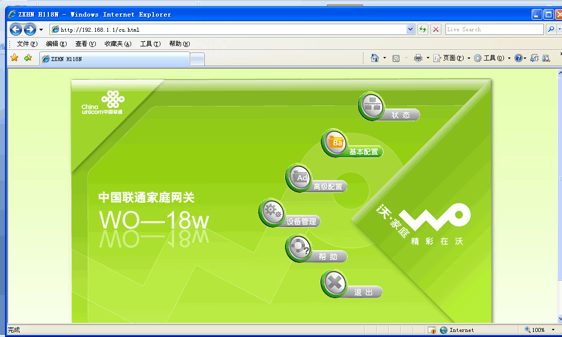Open the 帮助(H) menu in menu bar
The height and width of the screenshot is (337, 562).
click(x=180, y=44)
